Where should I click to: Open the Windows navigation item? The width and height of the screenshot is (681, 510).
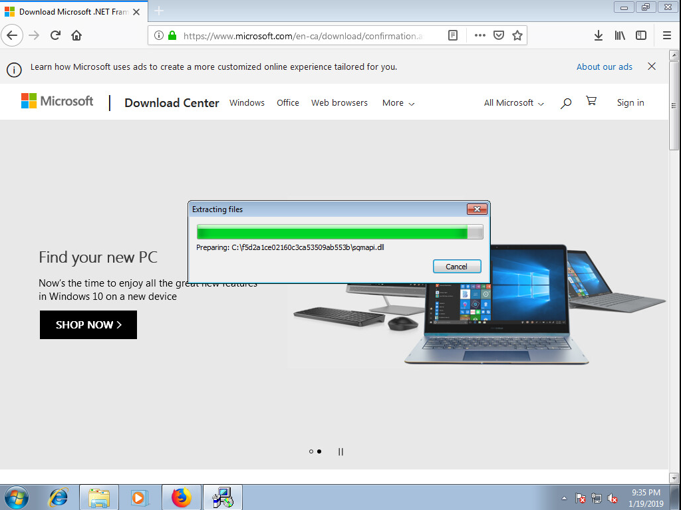(247, 103)
